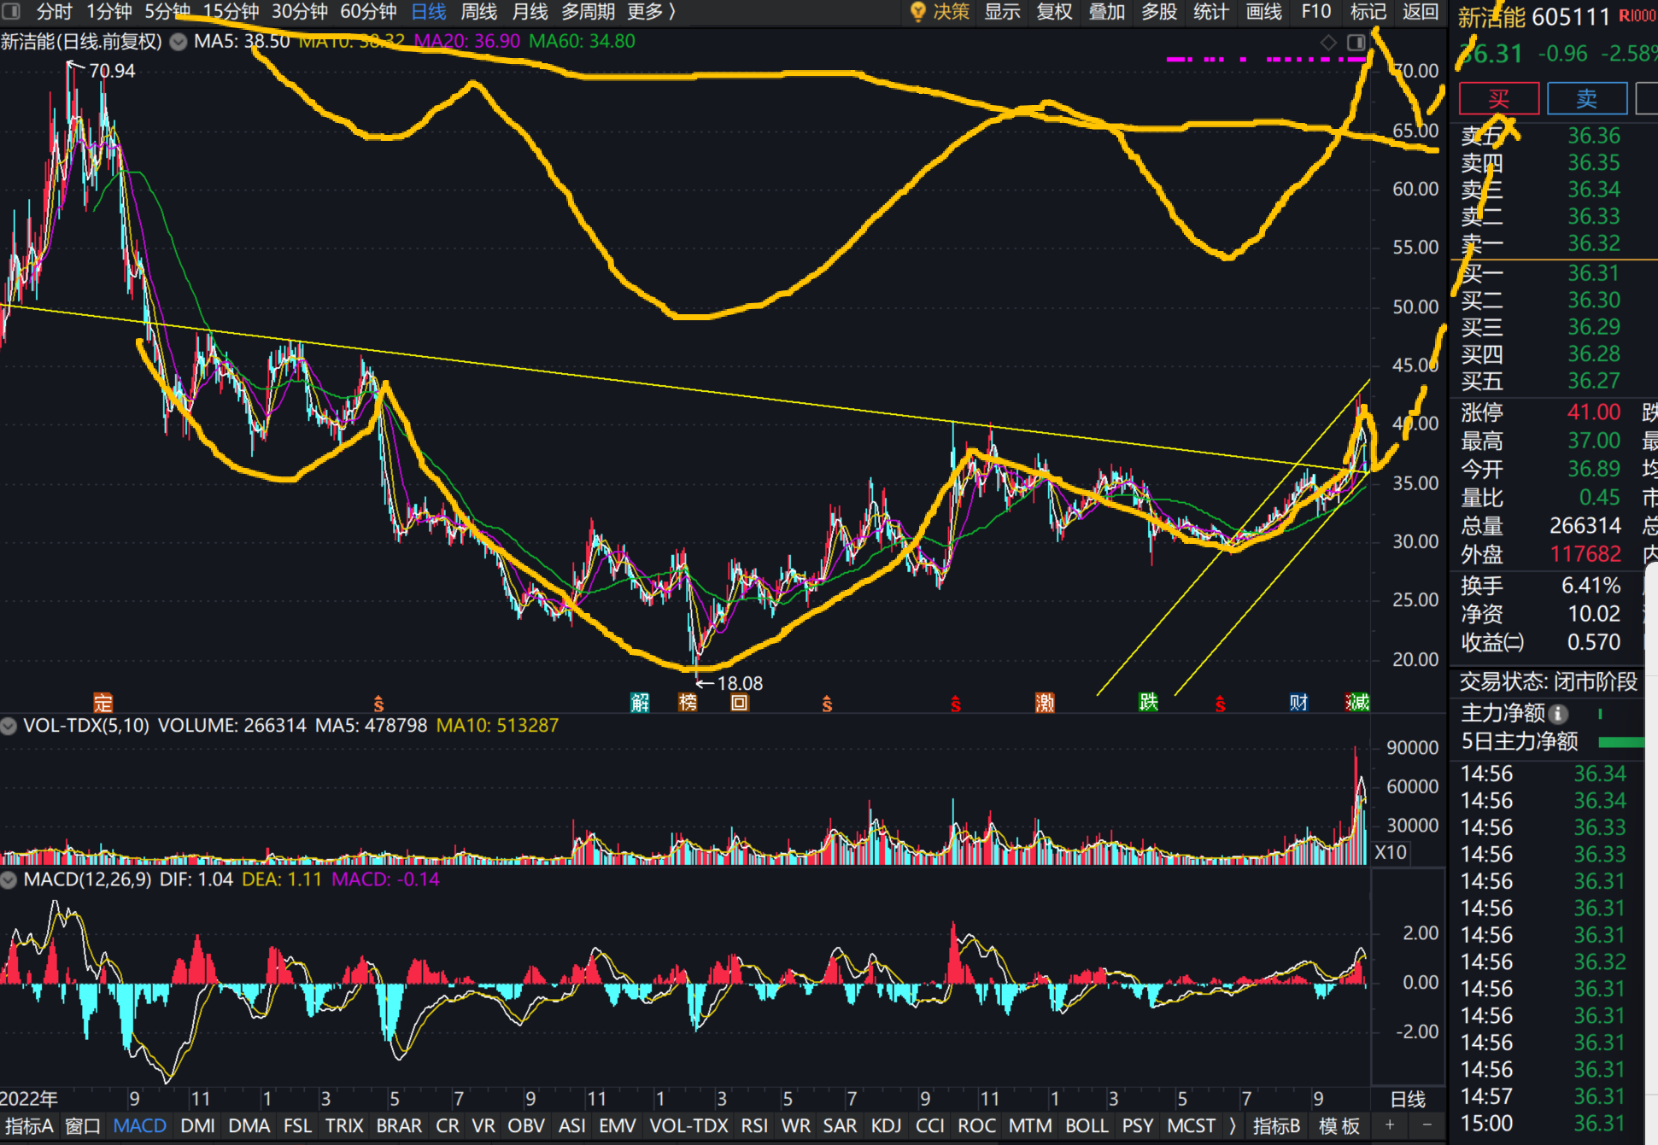Click the 跌 event marker on chart
This screenshot has height=1145, width=1658.
coord(1148,703)
